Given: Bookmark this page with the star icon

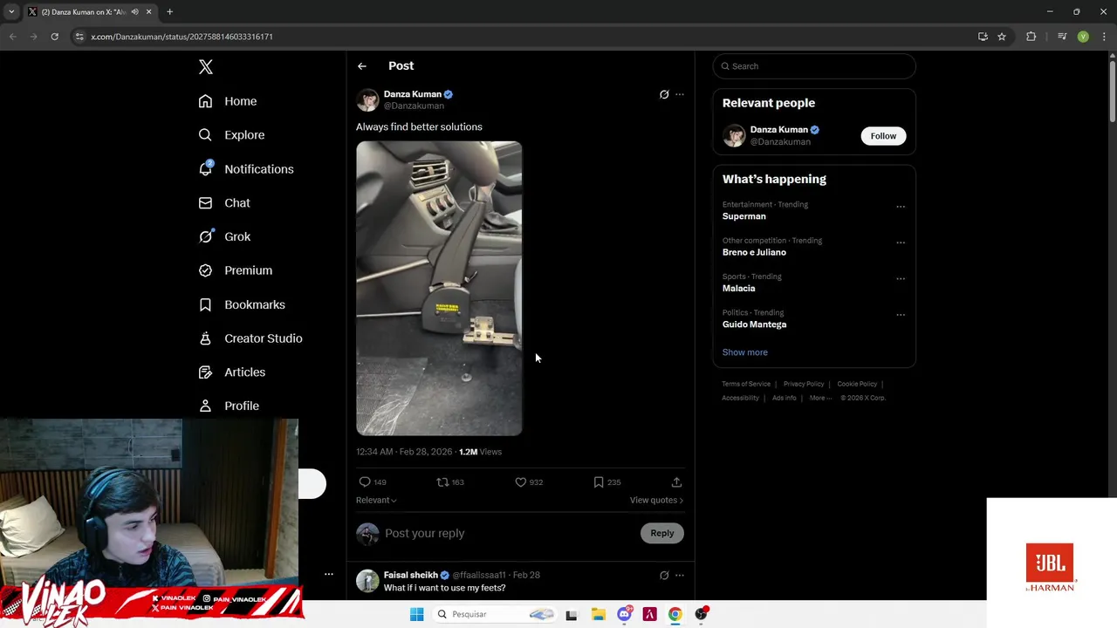Looking at the screenshot, I should [x=1002, y=37].
